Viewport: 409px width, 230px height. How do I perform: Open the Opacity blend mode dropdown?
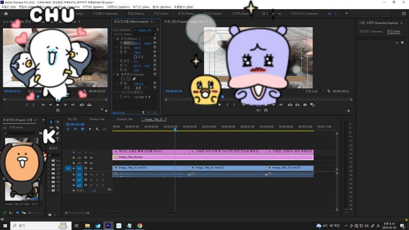pyautogui.click(x=142, y=88)
